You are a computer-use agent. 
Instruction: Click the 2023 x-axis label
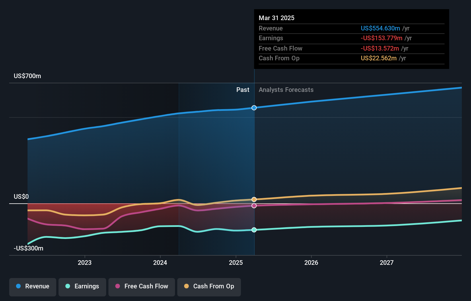coord(85,263)
